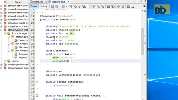Stop Macro Recording square icon
Image resolution: width=178 pixels, height=100 pixels.
click(x=123, y=6)
